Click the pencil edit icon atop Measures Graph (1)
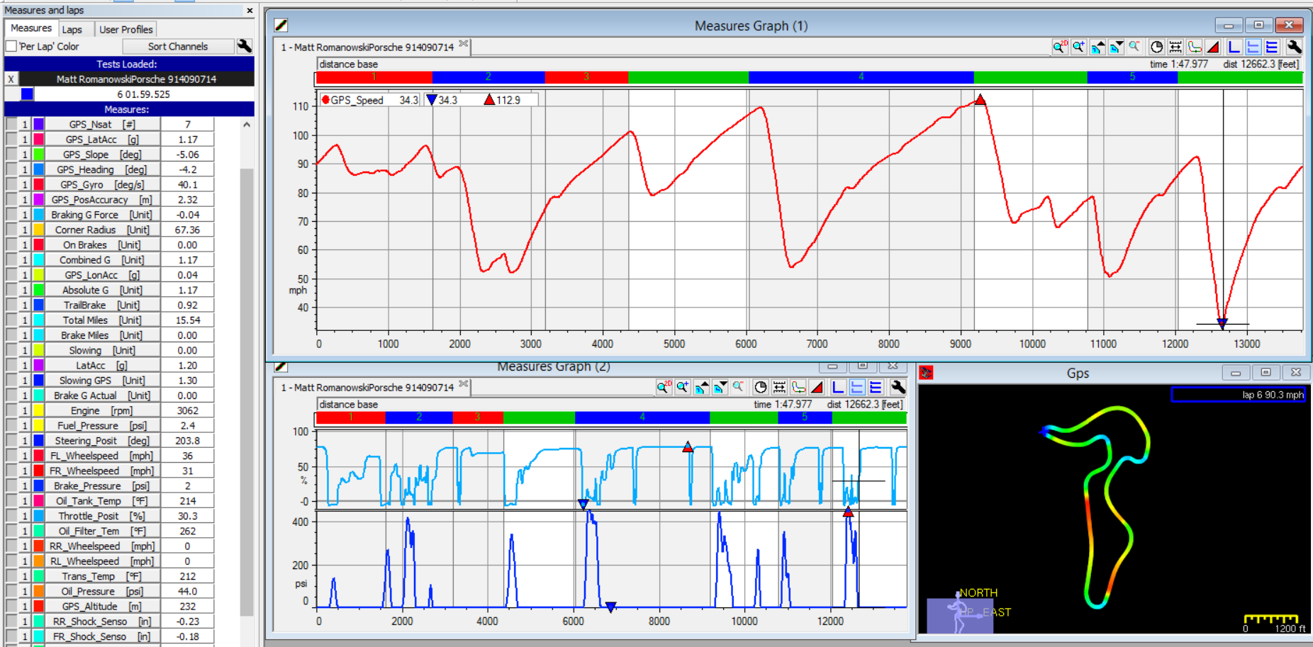The width and height of the screenshot is (1313, 647). [281, 26]
